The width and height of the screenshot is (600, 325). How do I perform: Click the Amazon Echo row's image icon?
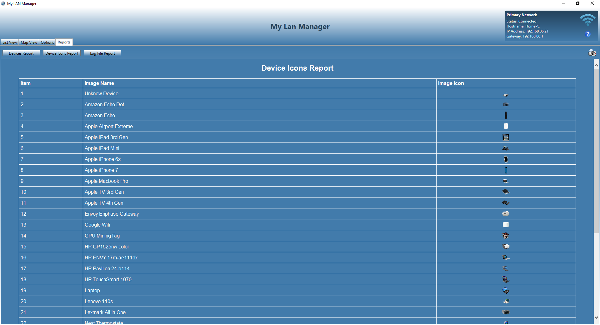[506, 115]
